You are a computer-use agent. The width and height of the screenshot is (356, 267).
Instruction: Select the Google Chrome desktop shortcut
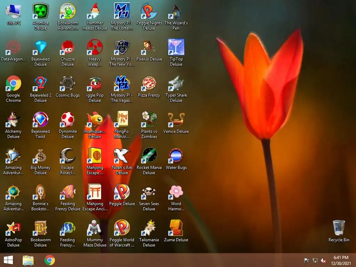click(x=14, y=83)
